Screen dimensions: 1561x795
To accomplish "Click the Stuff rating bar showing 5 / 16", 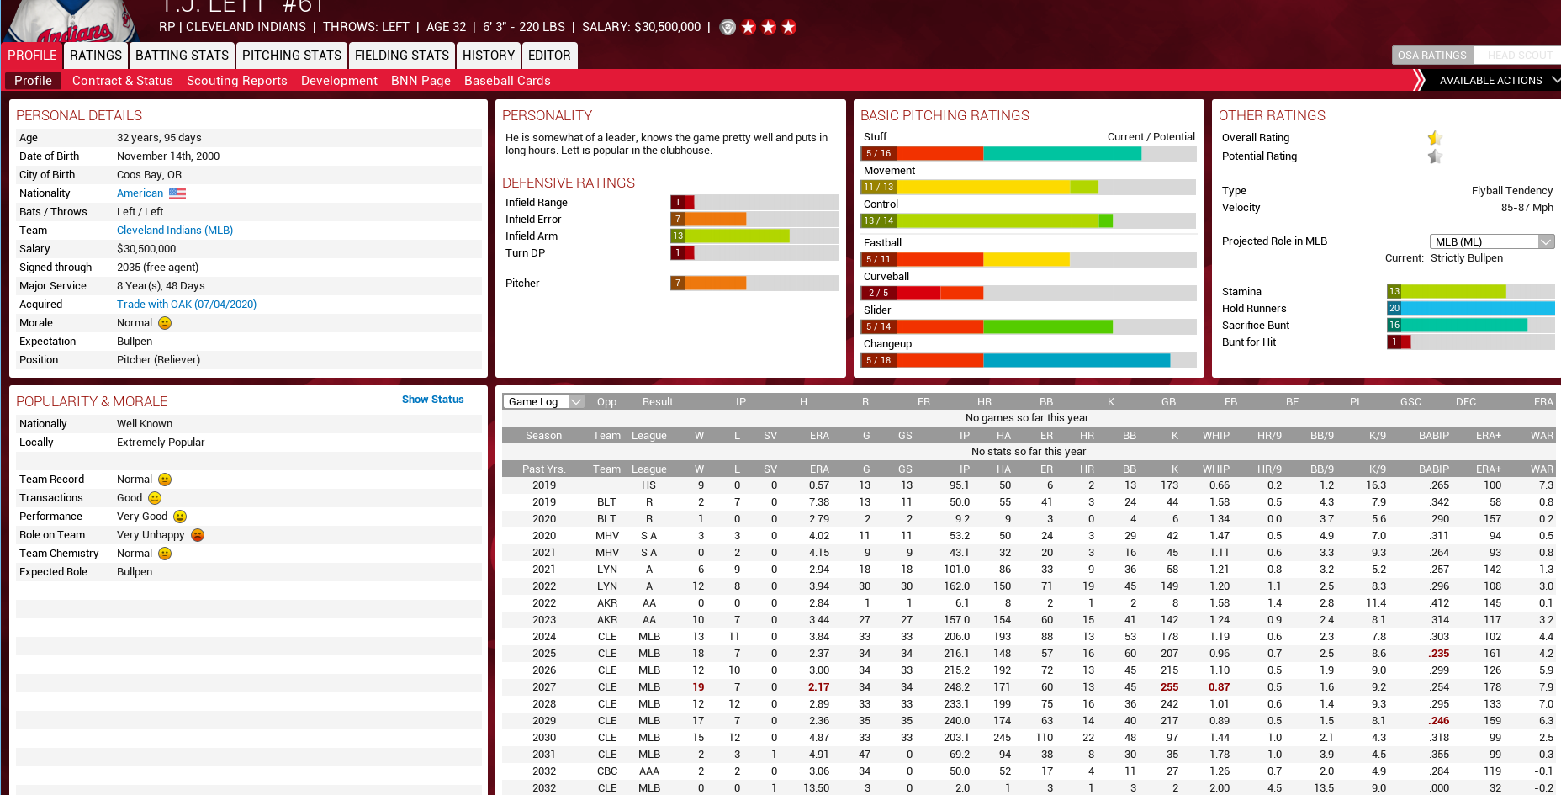I will 1028,154.
